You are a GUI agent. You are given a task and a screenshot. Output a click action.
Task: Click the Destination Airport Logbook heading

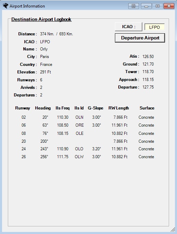(42, 20)
